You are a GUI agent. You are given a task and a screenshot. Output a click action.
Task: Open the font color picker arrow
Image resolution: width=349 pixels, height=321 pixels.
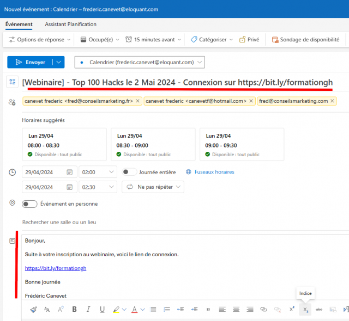(x=143, y=309)
